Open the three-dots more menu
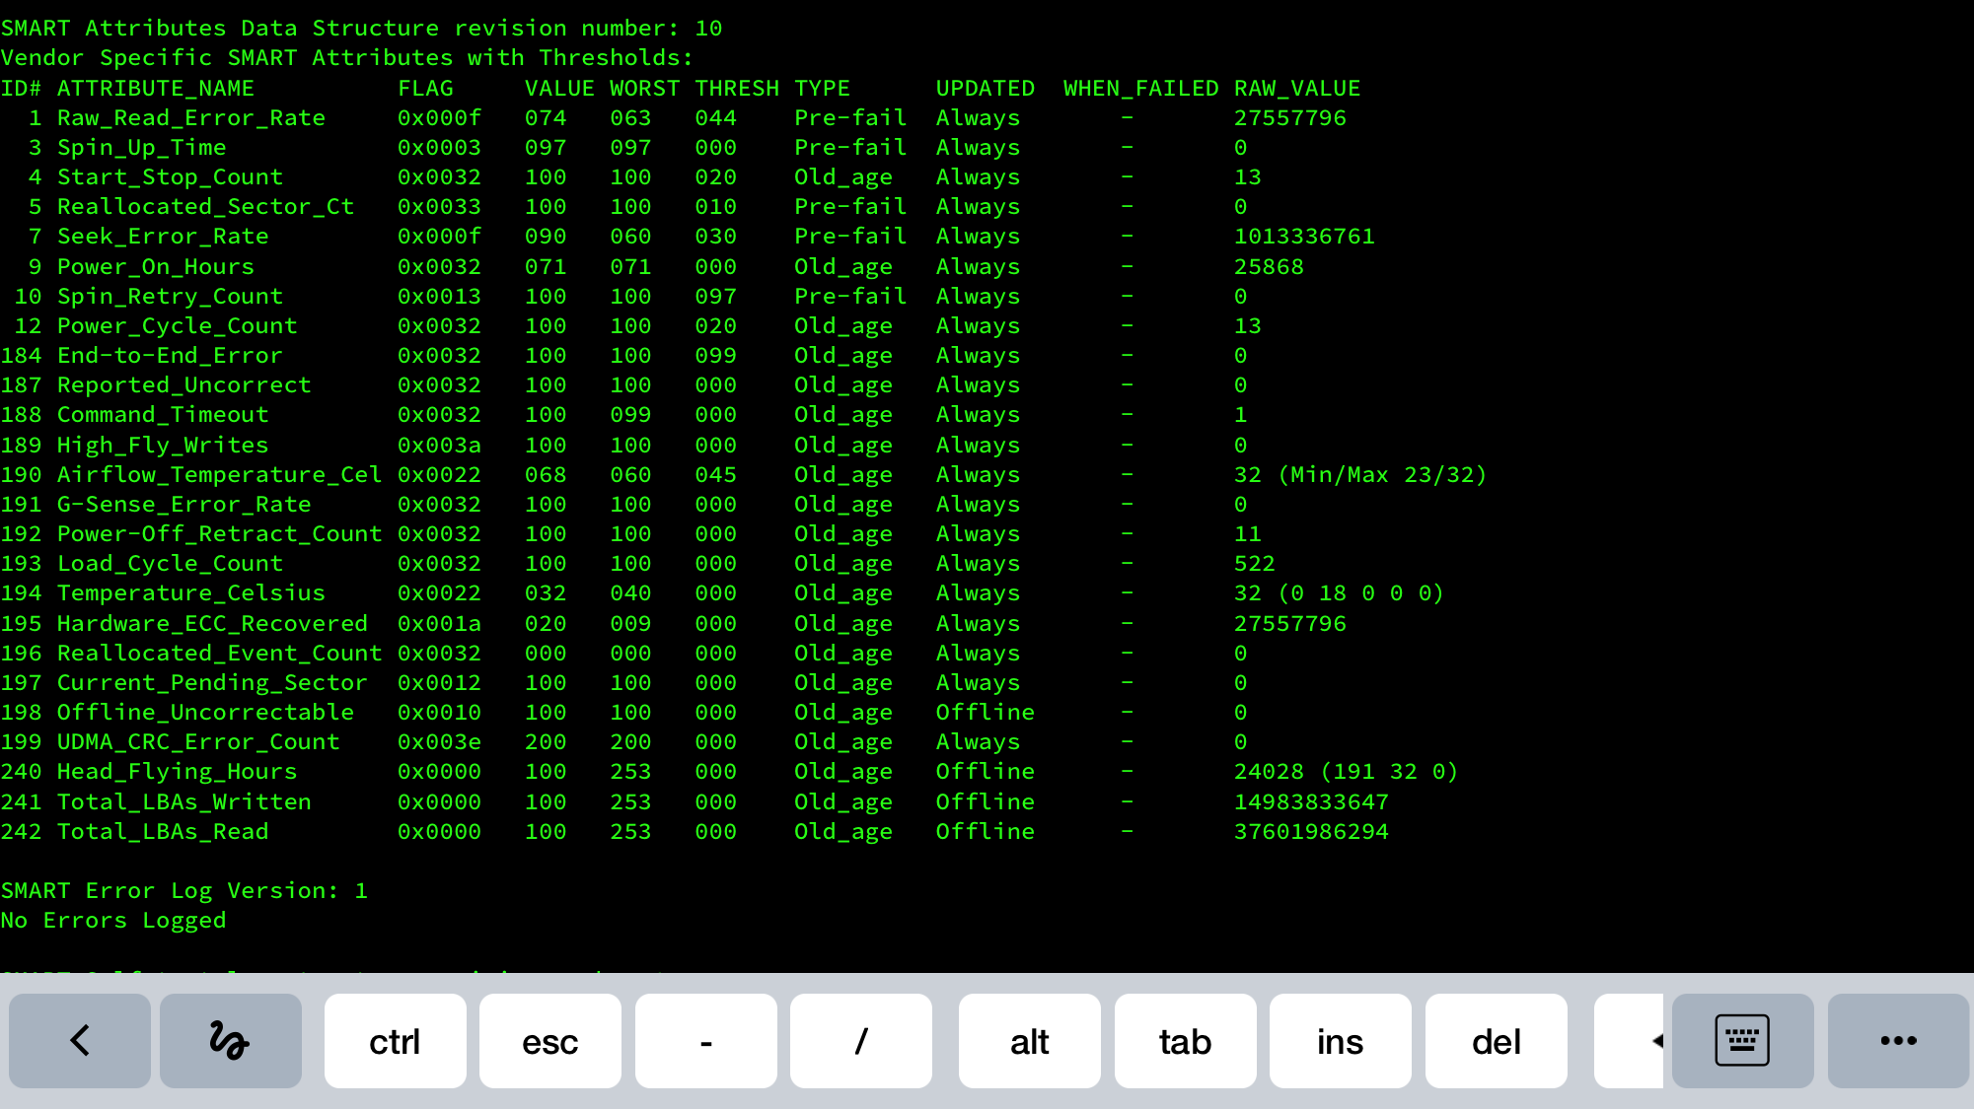This screenshot has height=1109, width=1974. (x=1898, y=1041)
